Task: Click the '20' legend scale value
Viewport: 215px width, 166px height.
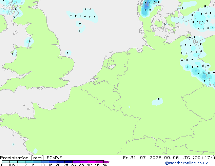Action: pyautogui.click(x=58, y=165)
